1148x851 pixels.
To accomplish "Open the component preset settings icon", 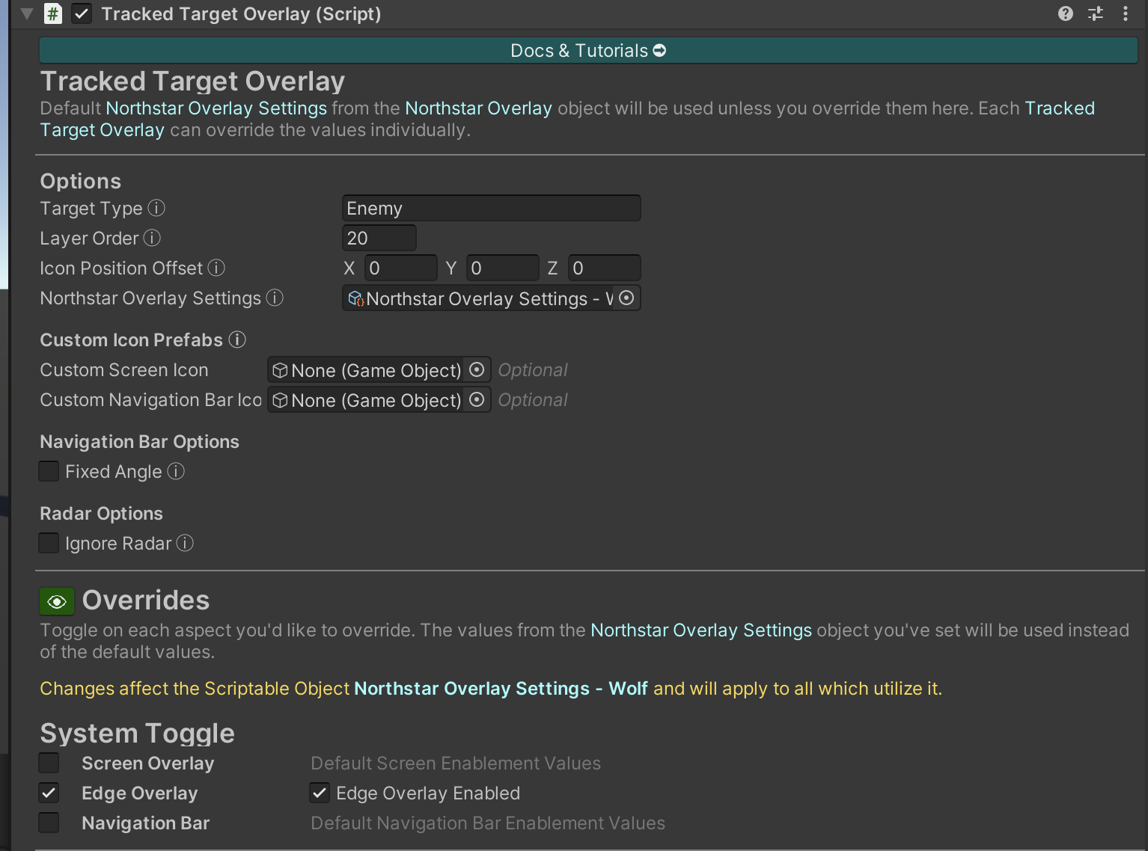I will pos(1096,13).
